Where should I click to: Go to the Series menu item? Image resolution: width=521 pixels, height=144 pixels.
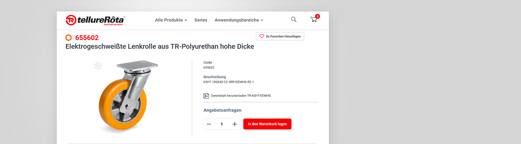coord(201,20)
